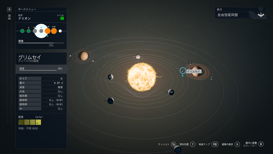Click the 銀河に移動 prompt label
The height and width of the screenshot is (154, 273).
pos(251,143)
